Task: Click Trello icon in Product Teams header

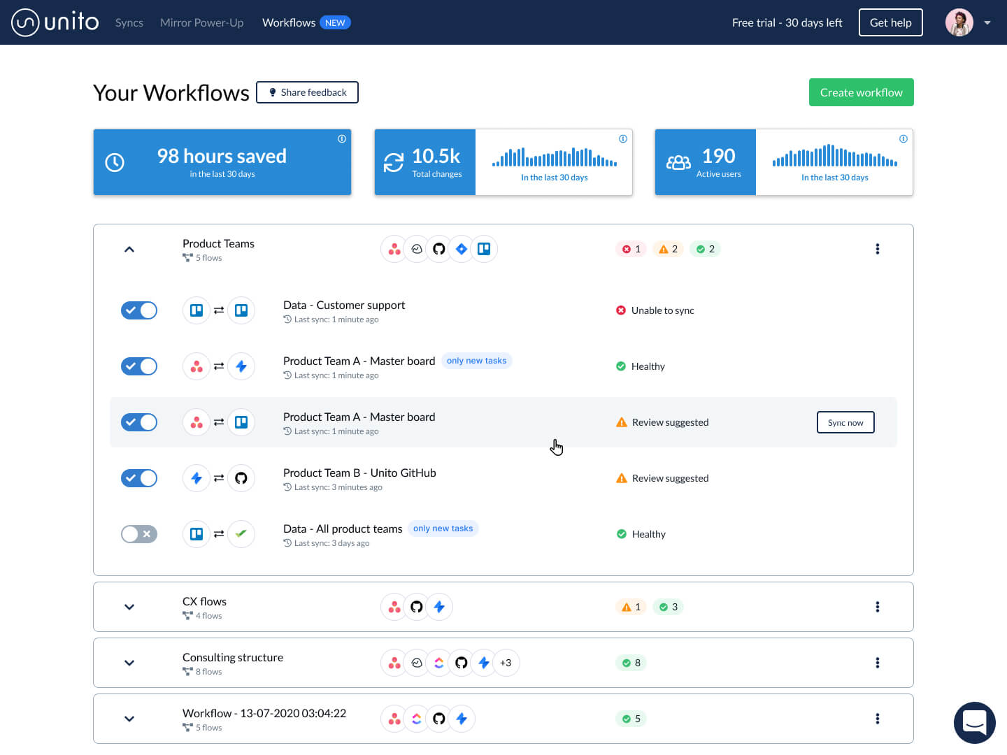Action: coord(484,249)
